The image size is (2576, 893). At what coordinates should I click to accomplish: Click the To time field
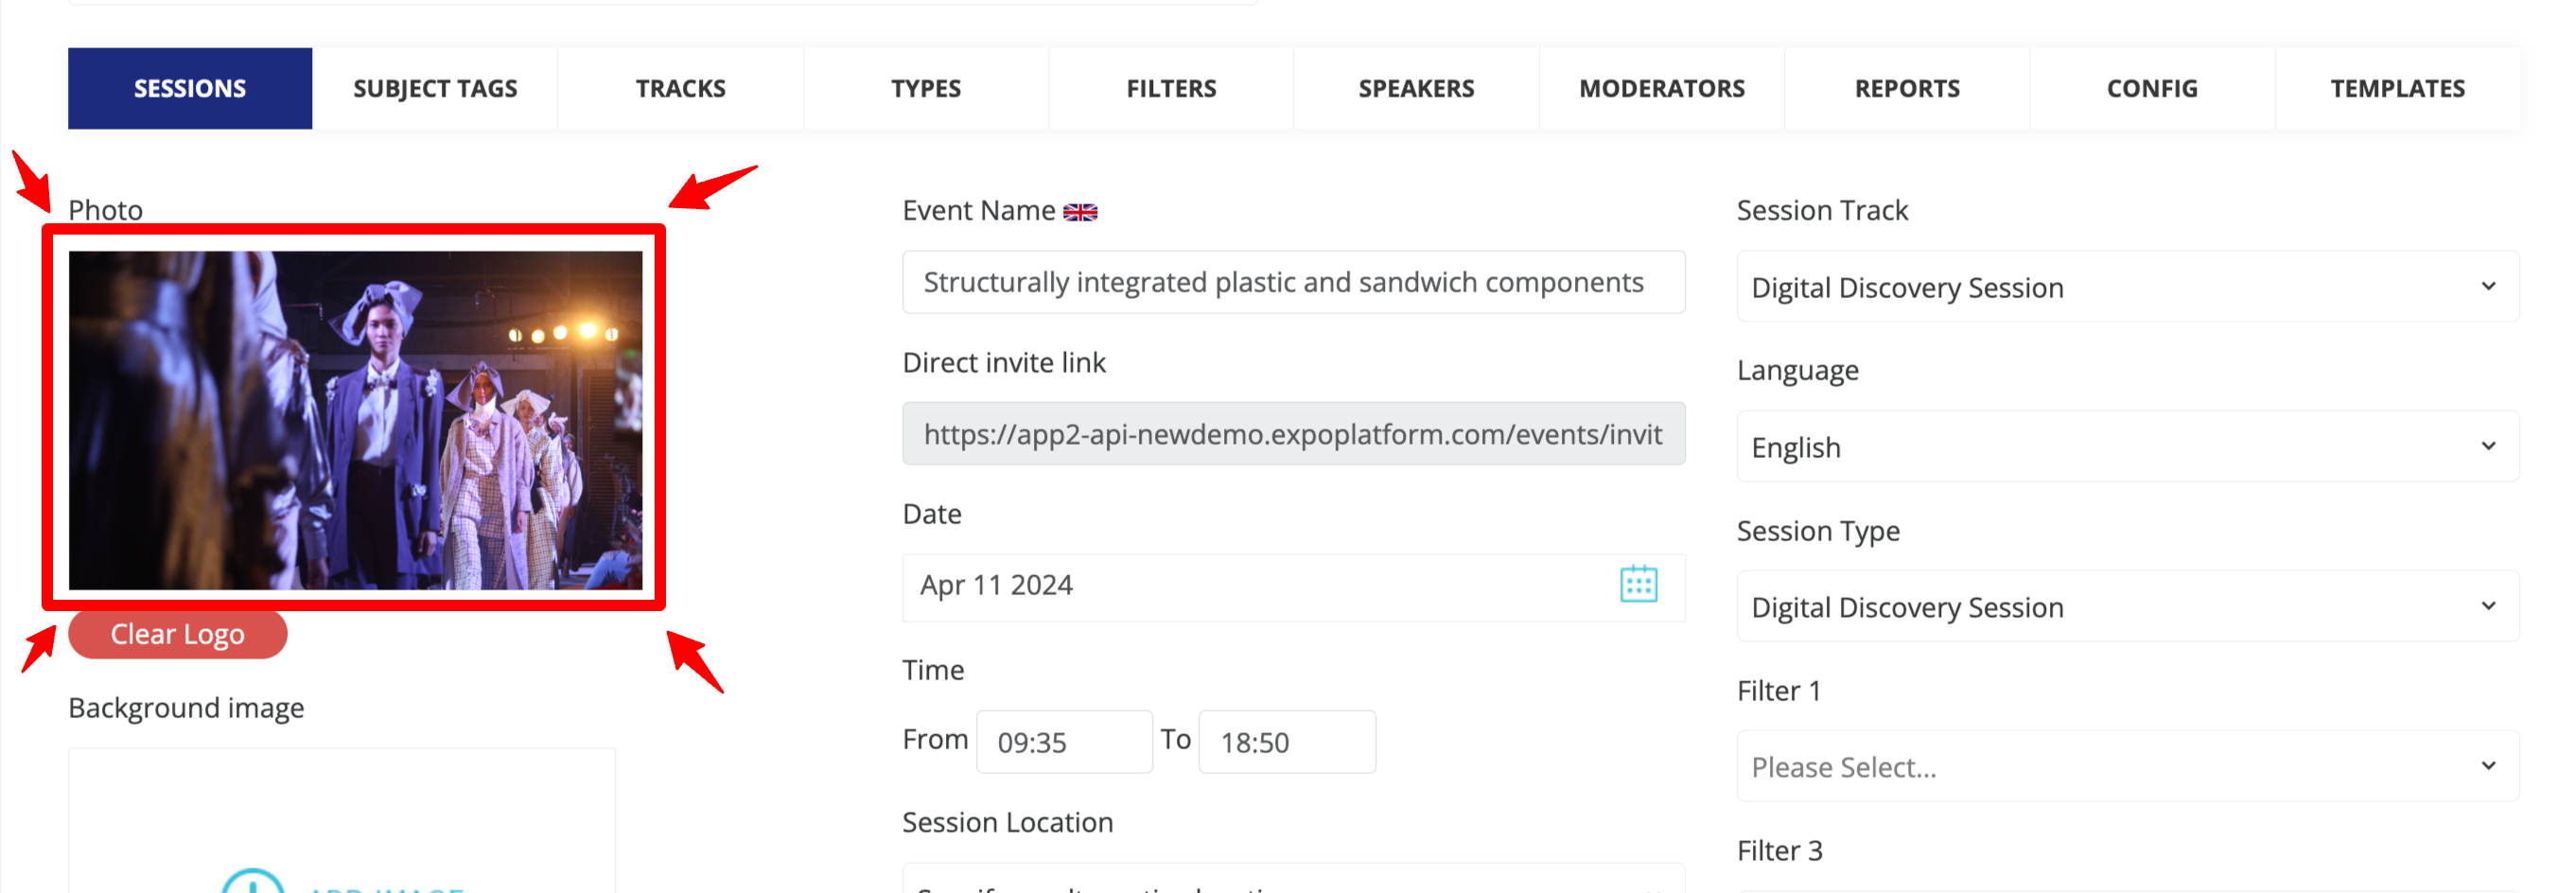click(1286, 742)
